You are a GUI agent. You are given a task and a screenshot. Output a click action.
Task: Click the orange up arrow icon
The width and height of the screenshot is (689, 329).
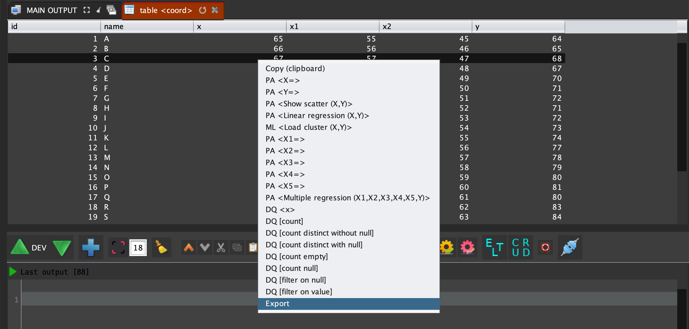coord(189,248)
